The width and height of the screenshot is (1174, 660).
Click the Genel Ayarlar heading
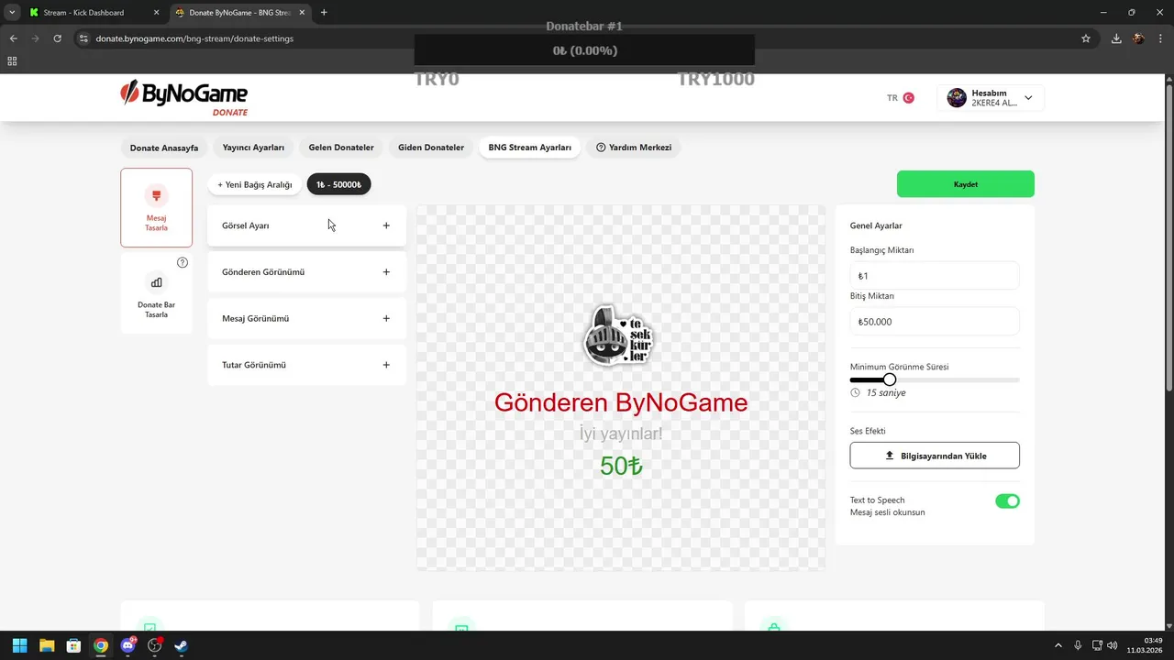876,225
